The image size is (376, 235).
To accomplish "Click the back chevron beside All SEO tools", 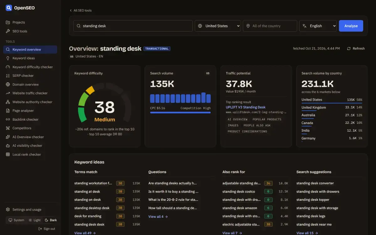I will point(71,10).
